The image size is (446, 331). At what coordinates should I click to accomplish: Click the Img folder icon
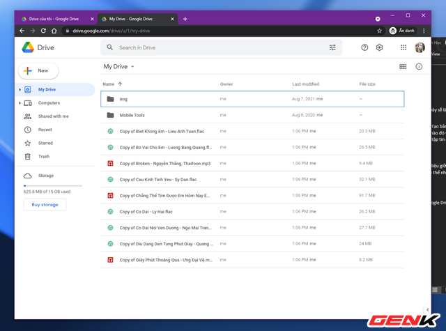tap(110, 99)
